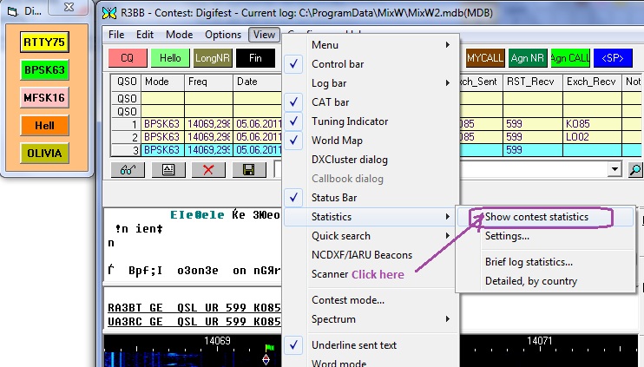The width and height of the screenshot is (644, 367).
Task: Select the QSO 3 row in log
Action: point(165,150)
